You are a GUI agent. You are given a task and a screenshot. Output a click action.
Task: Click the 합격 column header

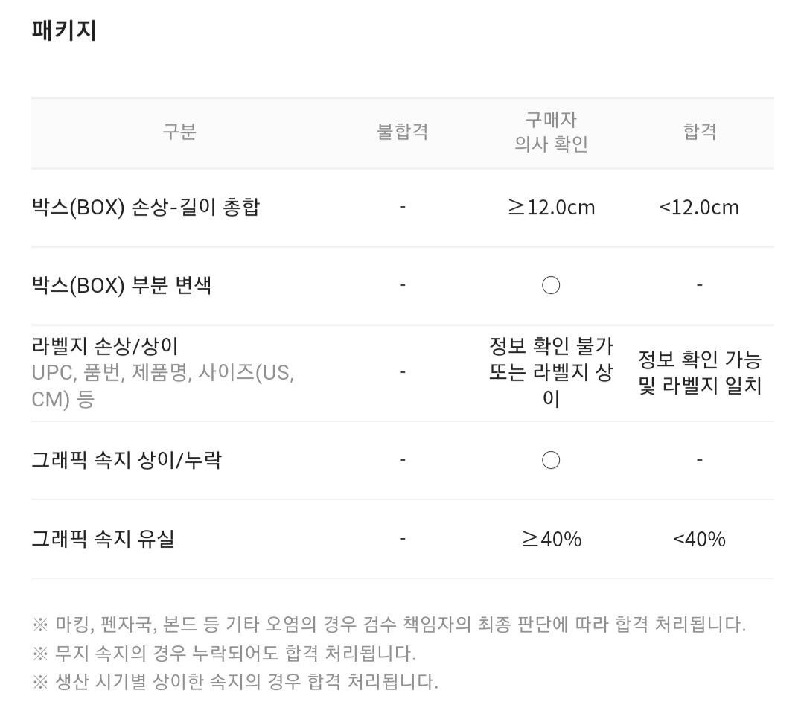click(699, 132)
